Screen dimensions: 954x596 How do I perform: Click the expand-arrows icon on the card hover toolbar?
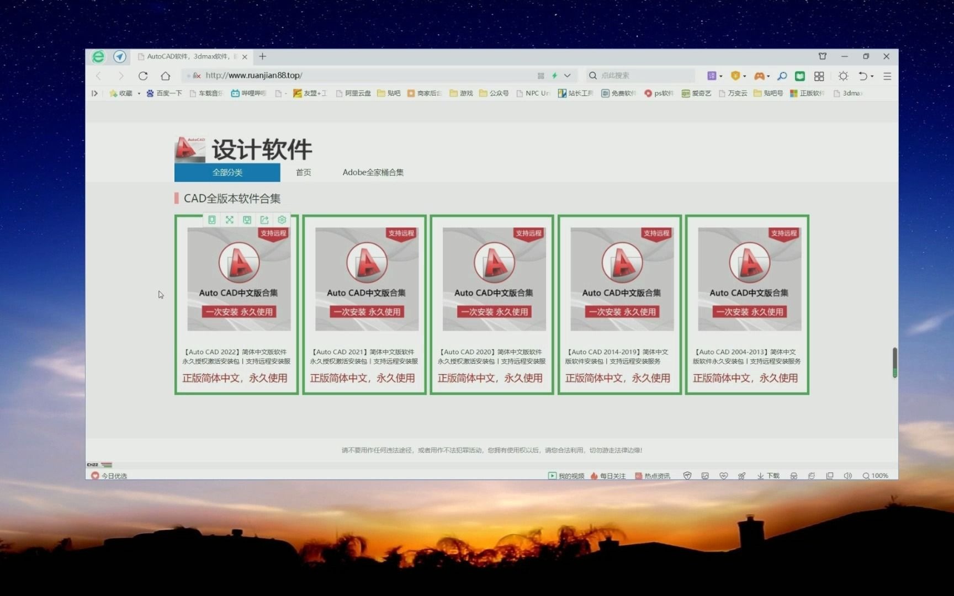230,220
